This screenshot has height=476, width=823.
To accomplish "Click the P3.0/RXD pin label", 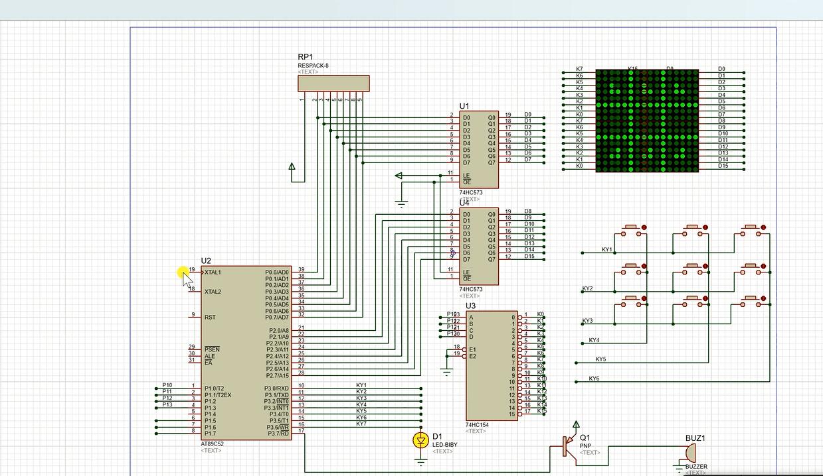I will 276,388.
